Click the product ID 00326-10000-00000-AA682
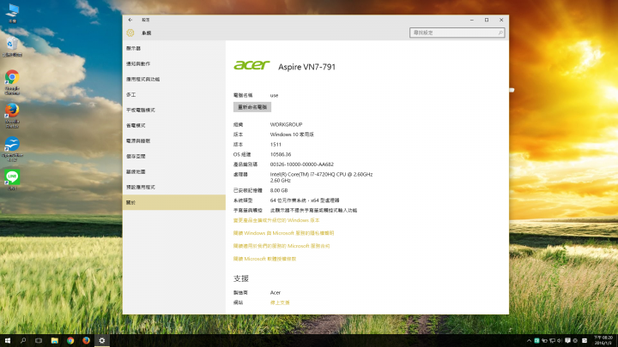618x347 pixels. pos(302,165)
